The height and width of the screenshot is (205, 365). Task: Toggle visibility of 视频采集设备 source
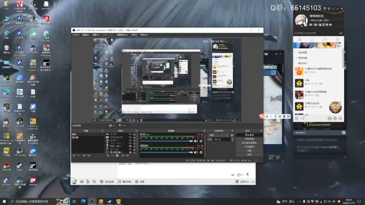pos(130,138)
